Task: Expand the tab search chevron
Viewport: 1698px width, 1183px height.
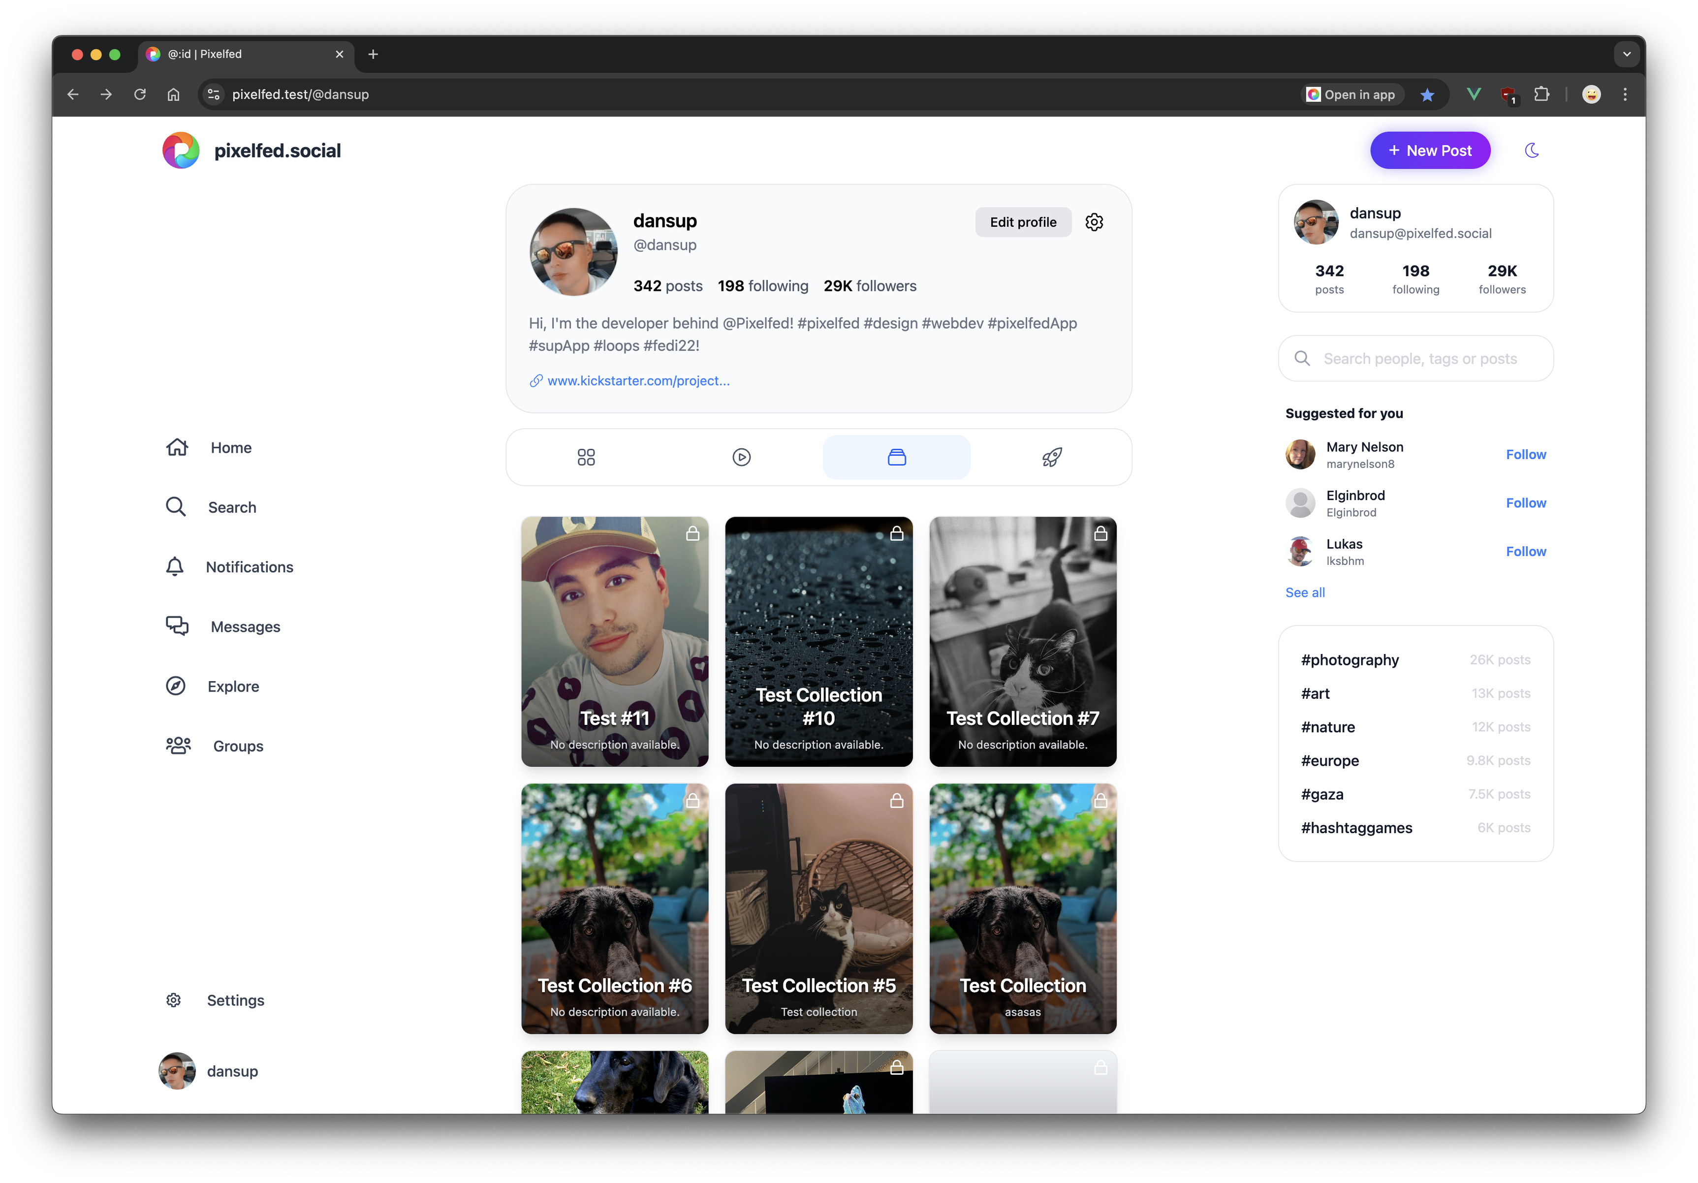Action: [x=1626, y=54]
